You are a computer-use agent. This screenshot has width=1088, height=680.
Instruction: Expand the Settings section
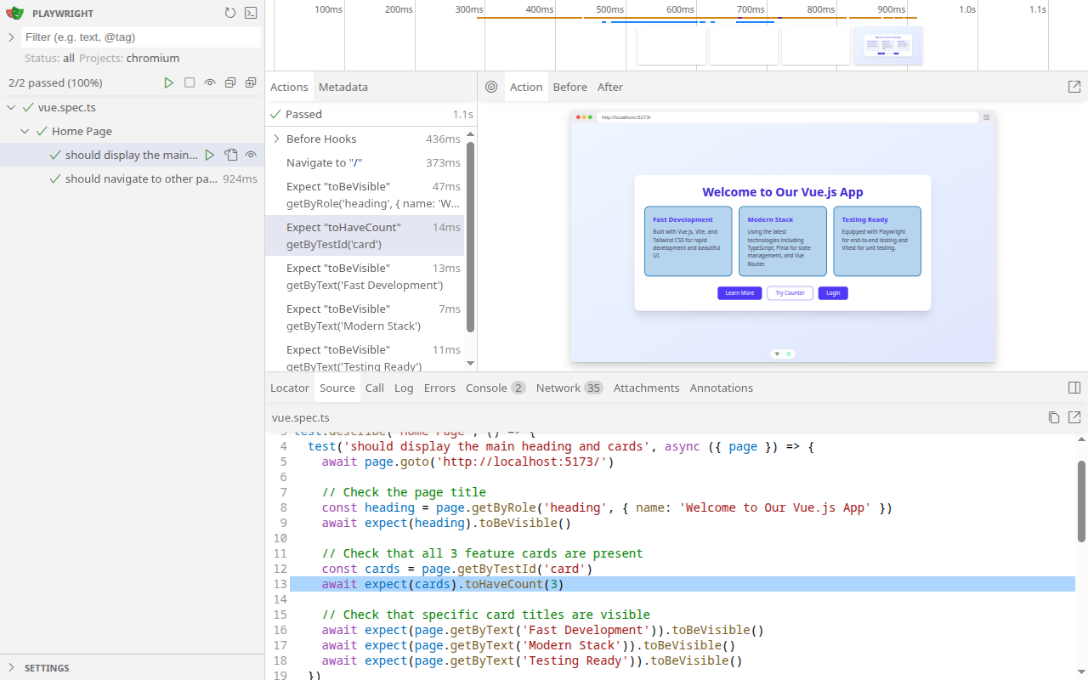[x=47, y=667]
